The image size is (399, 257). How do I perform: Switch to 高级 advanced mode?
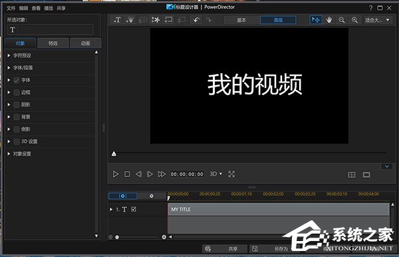coord(278,20)
